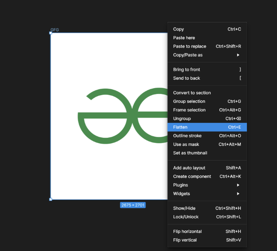Click the top-left frame resize handle
This screenshot has height=251, width=277.
[x=50, y=33]
